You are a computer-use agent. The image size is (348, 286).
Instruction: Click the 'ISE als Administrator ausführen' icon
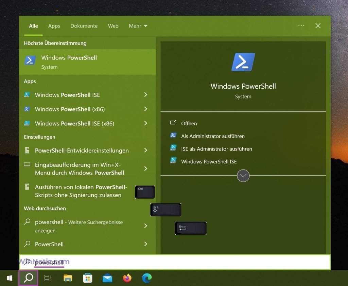(x=173, y=148)
